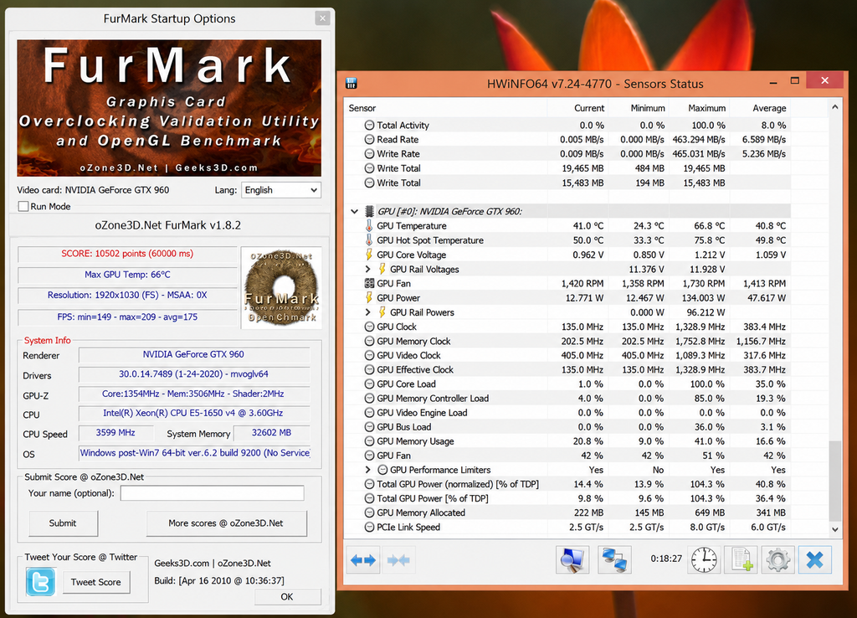
Task: Click the GPU Video Clock circle icon
Action: tap(369, 356)
